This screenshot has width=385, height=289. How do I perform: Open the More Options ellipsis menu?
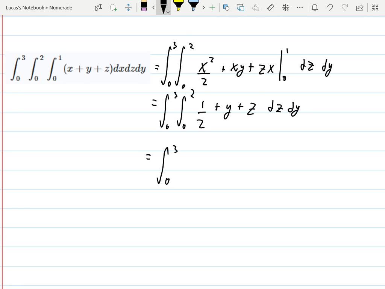300,8
